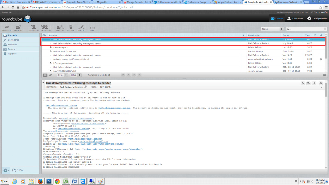Image resolution: width=329 pixels, height=185 pixels.
Task: Go to Contactos section
Action: tap(296, 19)
